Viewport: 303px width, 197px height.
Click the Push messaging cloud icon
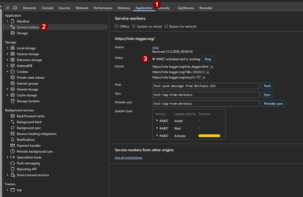12,163
